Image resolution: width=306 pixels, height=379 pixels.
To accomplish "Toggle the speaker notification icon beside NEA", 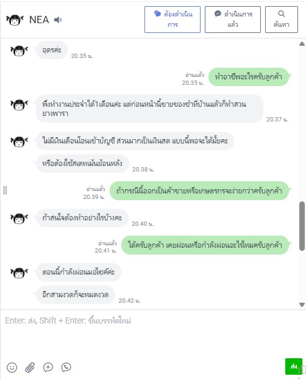I will (x=58, y=20).
